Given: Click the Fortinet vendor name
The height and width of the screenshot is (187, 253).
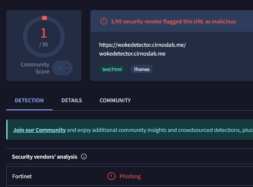Looking at the screenshot, I should click(22, 177).
